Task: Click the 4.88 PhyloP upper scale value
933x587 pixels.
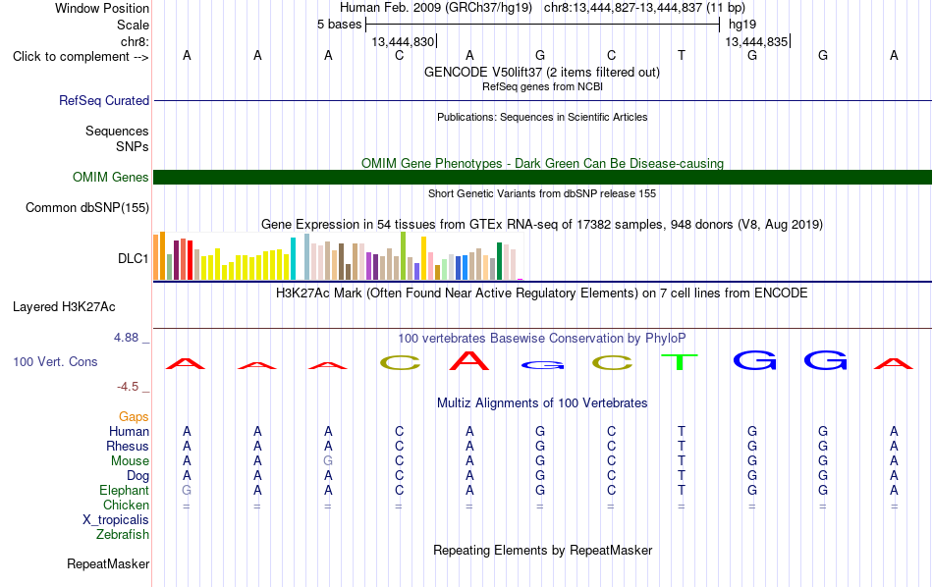Action: click(126, 338)
